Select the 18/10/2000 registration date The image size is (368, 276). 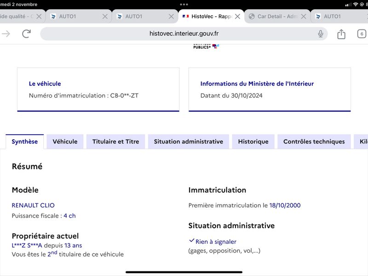point(285,205)
